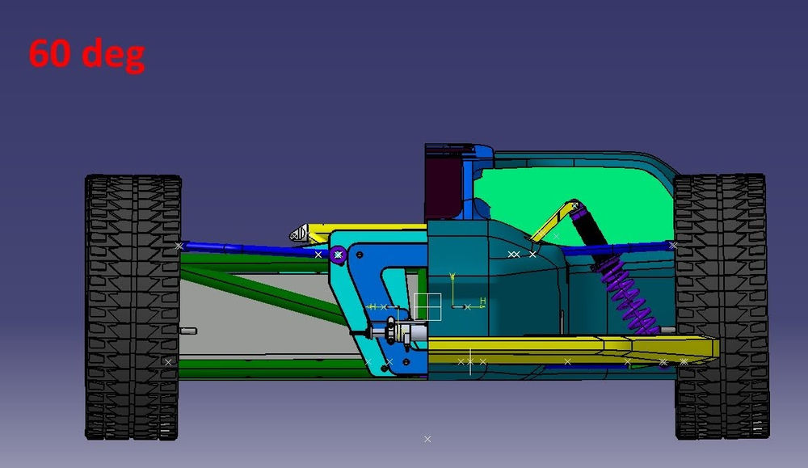Select the striped anchor symbol near yellow bracket
The height and width of the screenshot is (468, 808).
pos(297,233)
